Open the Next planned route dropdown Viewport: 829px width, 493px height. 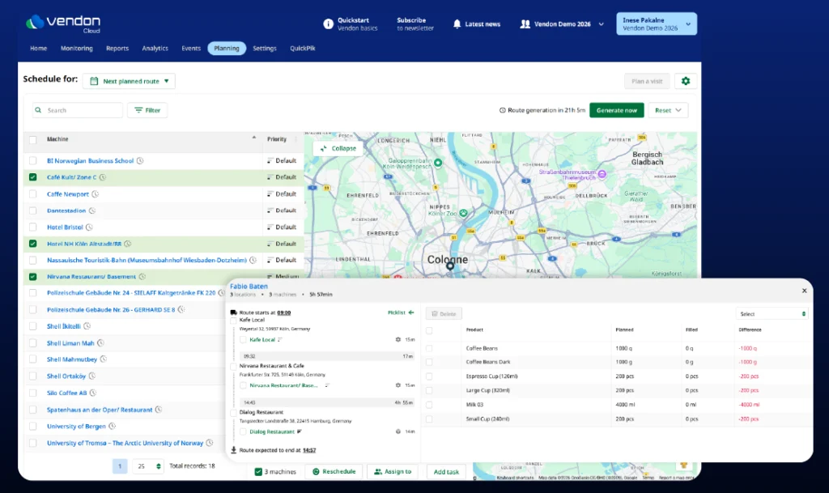pyautogui.click(x=129, y=81)
